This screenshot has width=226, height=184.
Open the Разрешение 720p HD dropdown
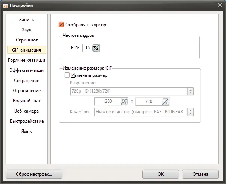click(x=132, y=91)
